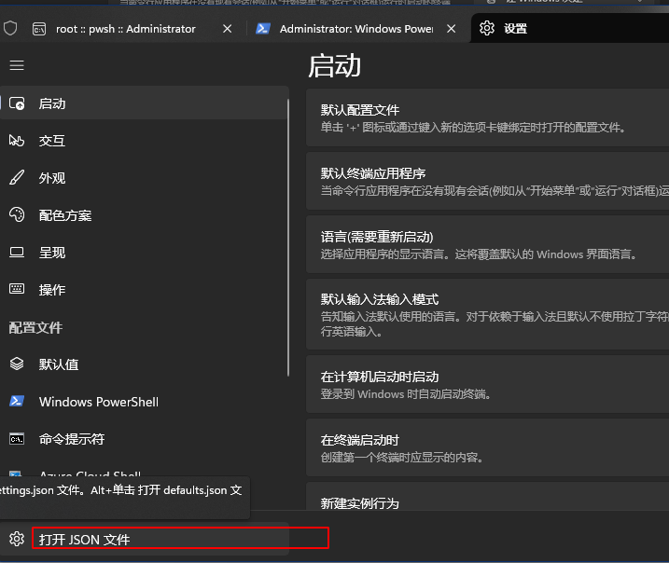Select the 启动 startup icon in sidebar

[x=17, y=103]
